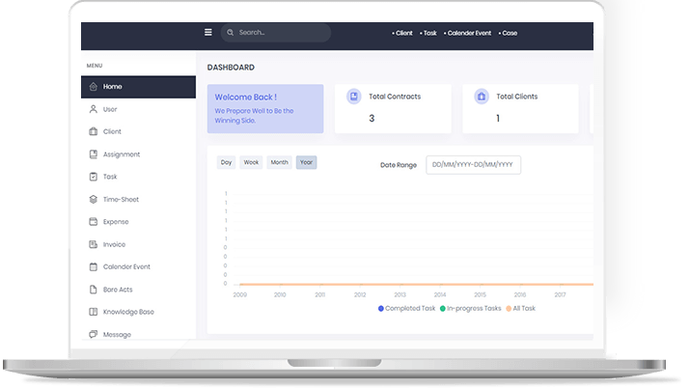Image resolution: width=690 pixels, height=389 pixels.
Task: Select the Year range tab
Action: click(306, 162)
